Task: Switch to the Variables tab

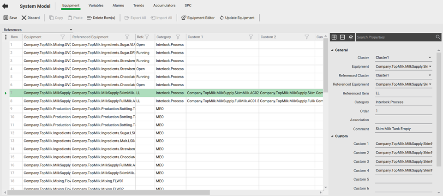Action: [x=96, y=6]
